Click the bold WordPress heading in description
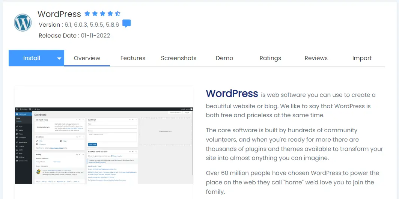Viewport: 399px width, 199px height. pyautogui.click(x=232, y=93)
